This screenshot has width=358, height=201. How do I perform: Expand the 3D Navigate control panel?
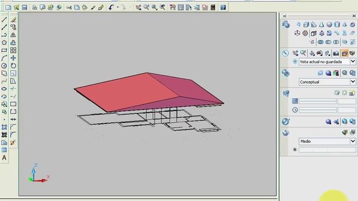click(x=285, y=54)
